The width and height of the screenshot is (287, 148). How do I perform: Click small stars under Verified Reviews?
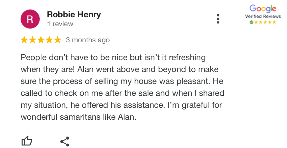coord(265,22)
